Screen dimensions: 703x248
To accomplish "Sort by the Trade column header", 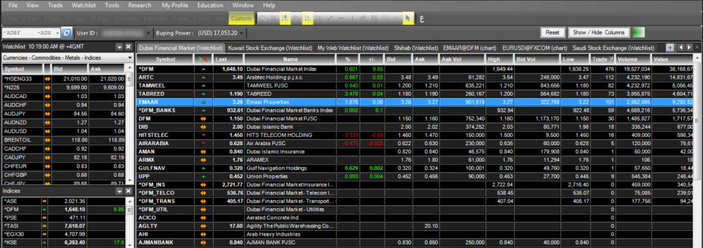I will point(603,59).
